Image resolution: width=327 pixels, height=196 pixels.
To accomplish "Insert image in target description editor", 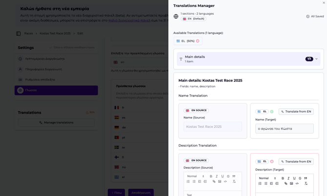I will point(291,184).
